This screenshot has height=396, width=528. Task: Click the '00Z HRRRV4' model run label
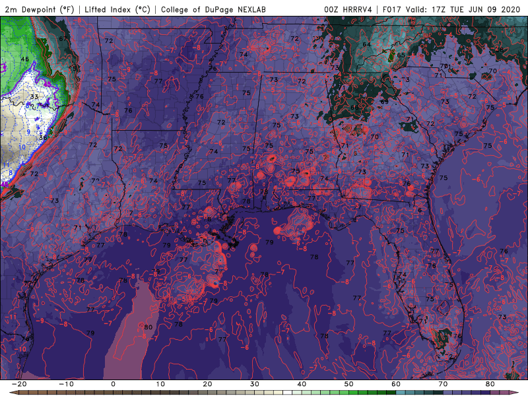coord(348,9)
